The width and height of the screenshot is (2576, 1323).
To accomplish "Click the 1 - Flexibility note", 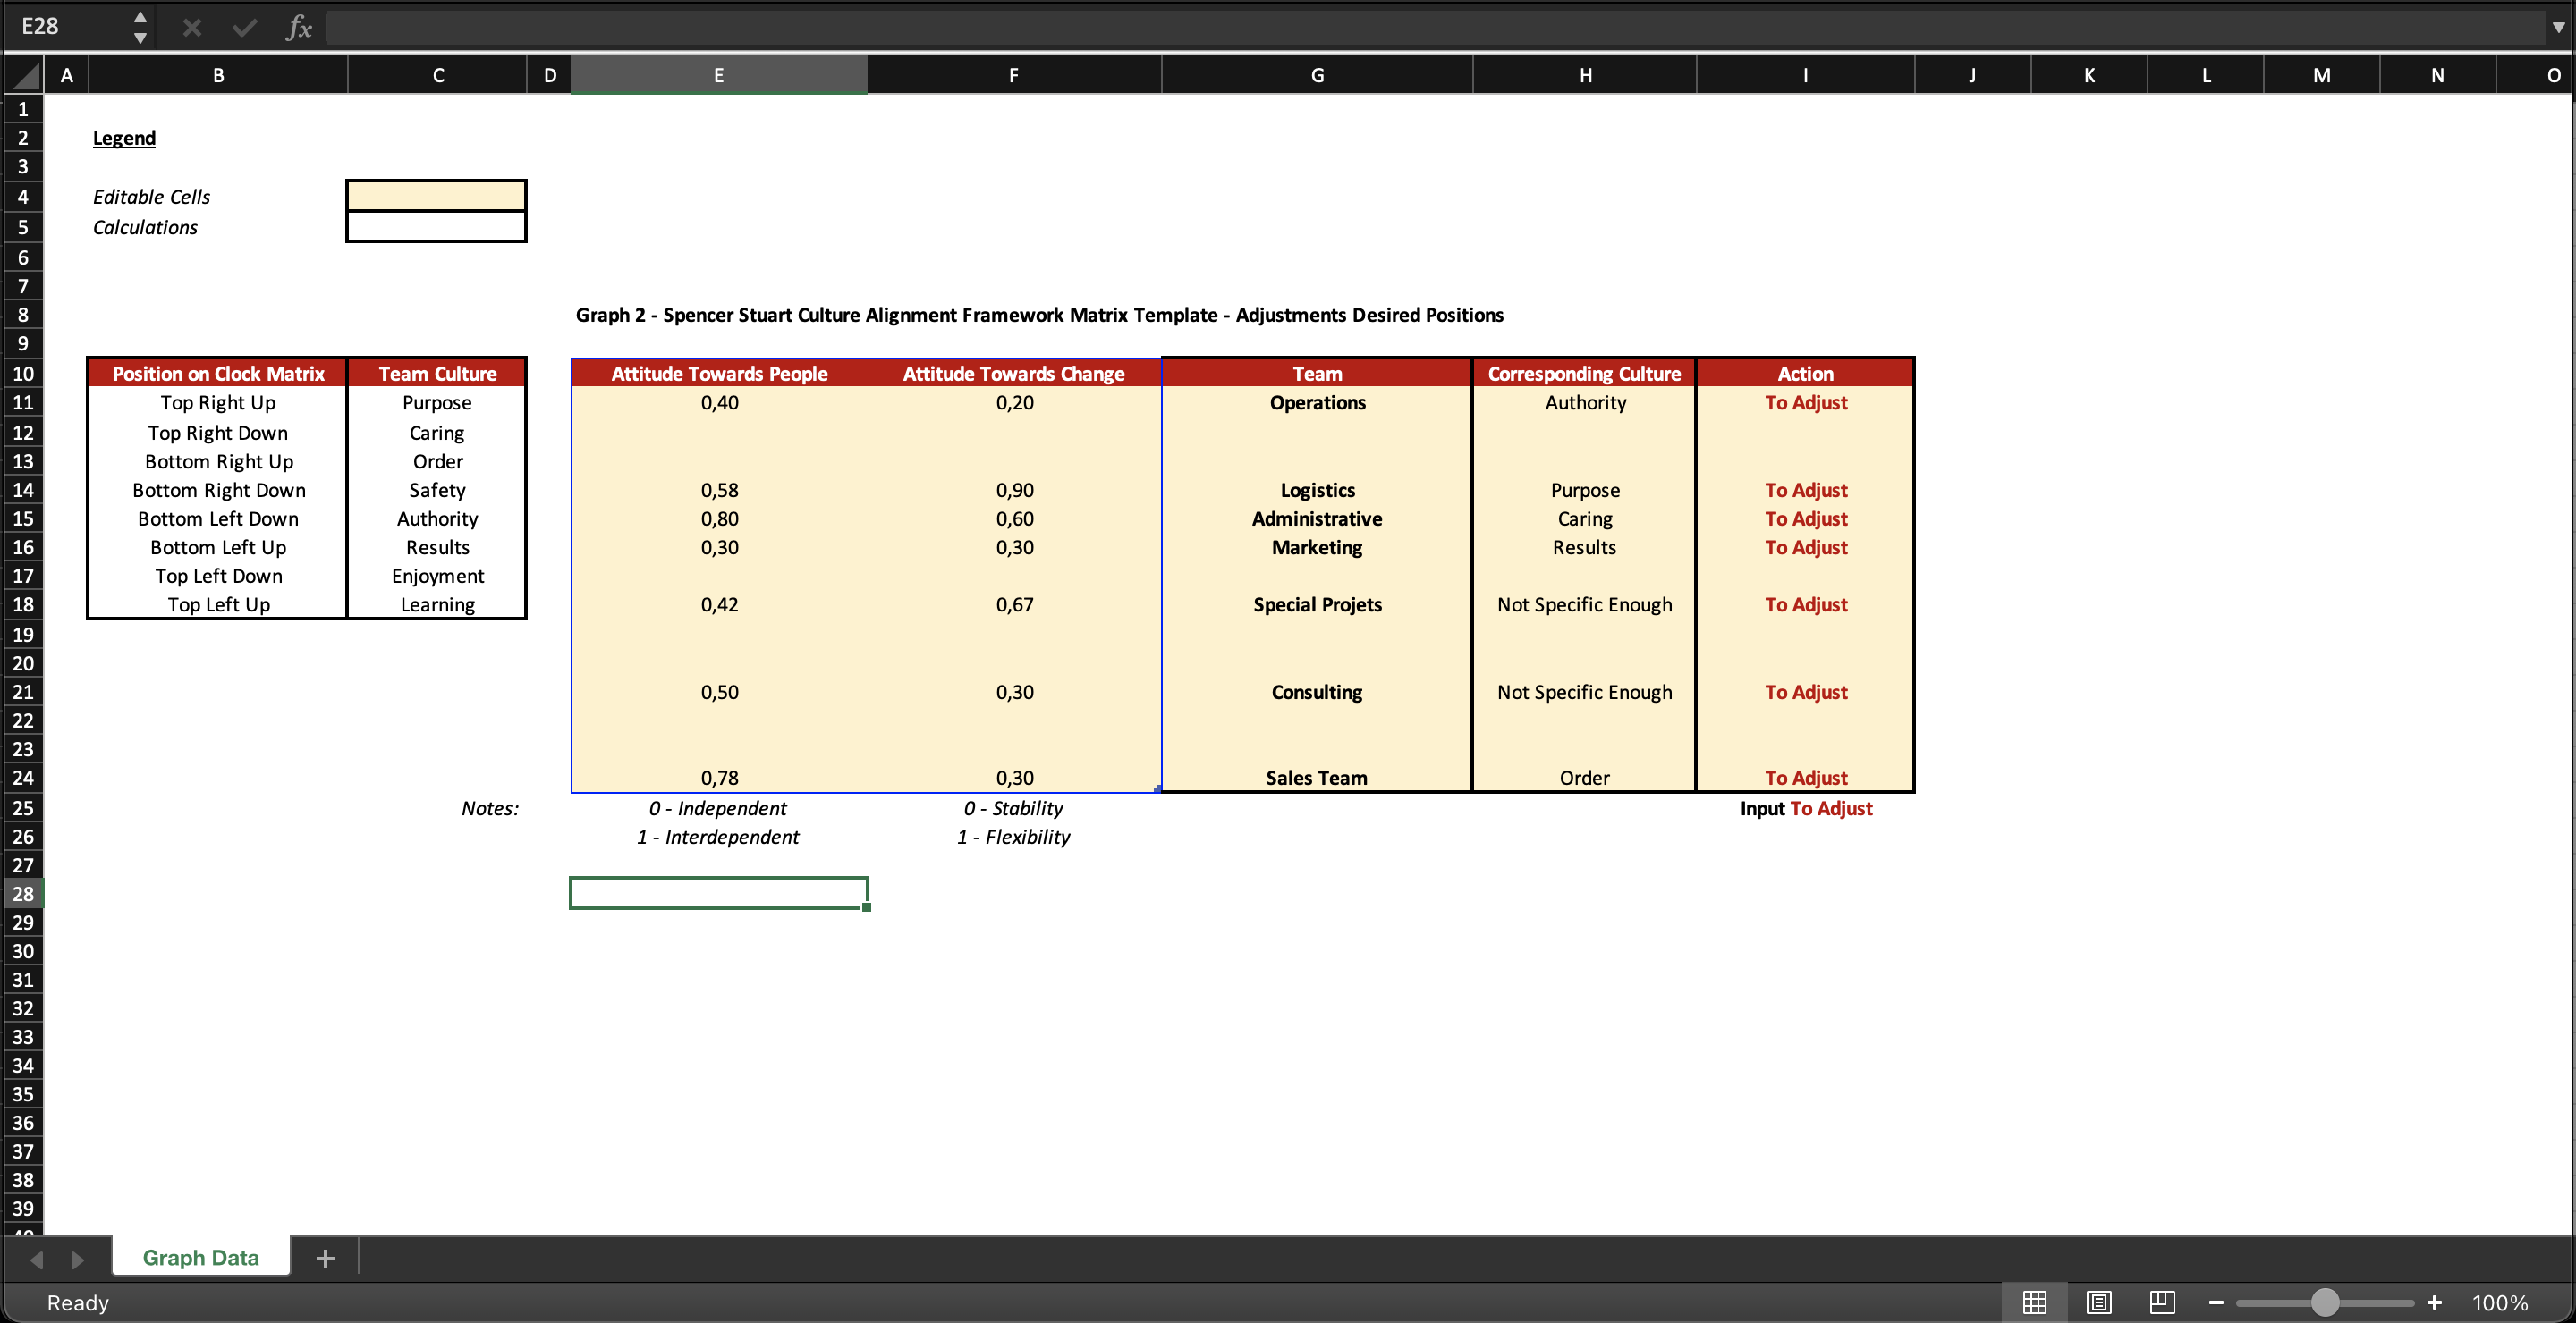I will [x=1013, y=838].
